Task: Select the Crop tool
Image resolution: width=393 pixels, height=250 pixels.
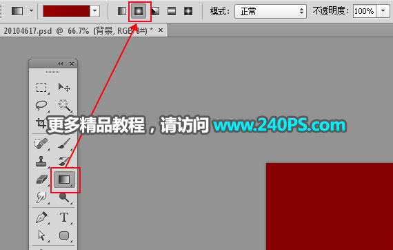Action: pos(41,123)
